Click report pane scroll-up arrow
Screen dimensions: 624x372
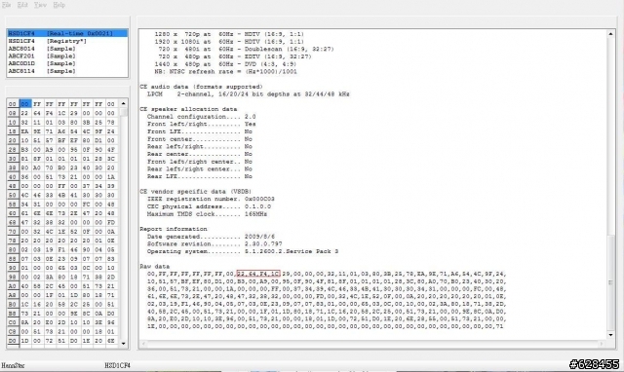pos(610,34)
